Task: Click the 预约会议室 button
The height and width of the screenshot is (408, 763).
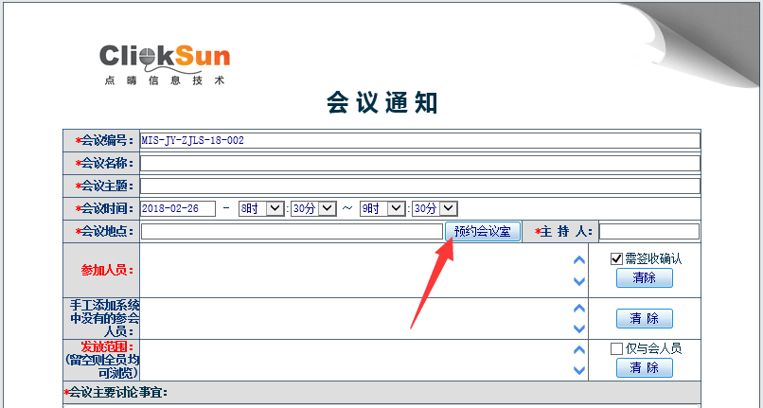Action: click(x=482, y=232)
